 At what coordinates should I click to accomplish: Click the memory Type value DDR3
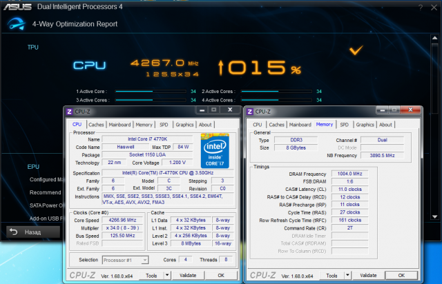coord(296,140)
